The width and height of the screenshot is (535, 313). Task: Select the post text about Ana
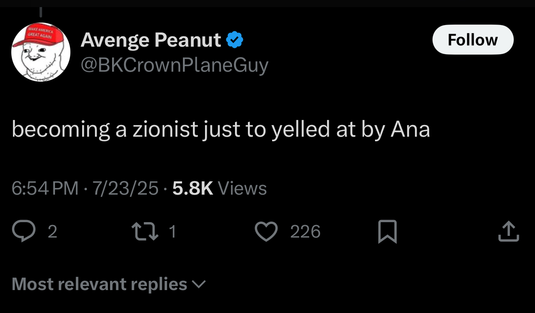221,130
